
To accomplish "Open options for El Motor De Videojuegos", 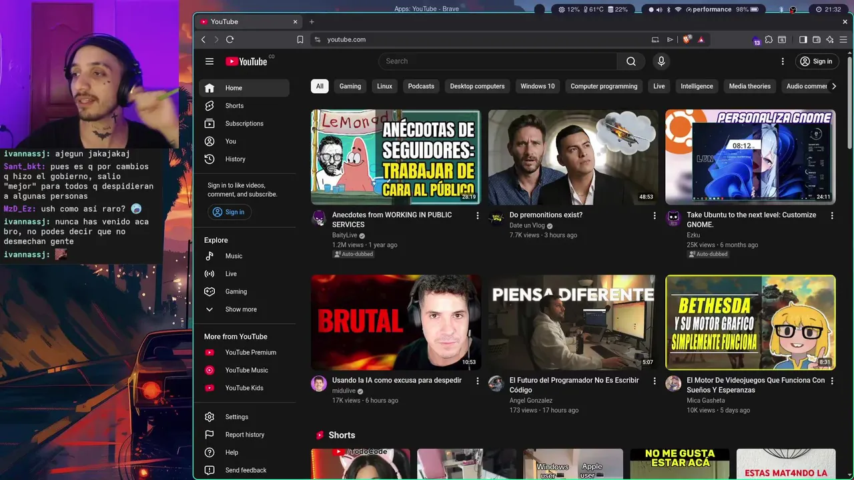I will pyautogui.click(x=832, y=381).
